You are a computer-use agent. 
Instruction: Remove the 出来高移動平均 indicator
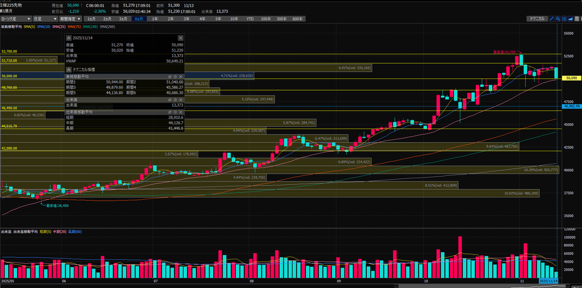[x=181, y=112]
